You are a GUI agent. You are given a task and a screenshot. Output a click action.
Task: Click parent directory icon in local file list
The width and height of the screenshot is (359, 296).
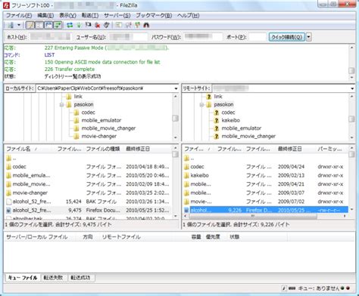8,159
